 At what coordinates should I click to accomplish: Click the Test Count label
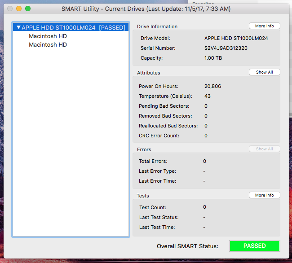pos(153,207)
